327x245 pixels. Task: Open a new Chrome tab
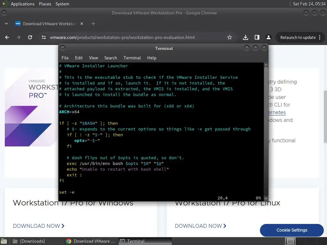pyautogui.click(x=93, y=24)
